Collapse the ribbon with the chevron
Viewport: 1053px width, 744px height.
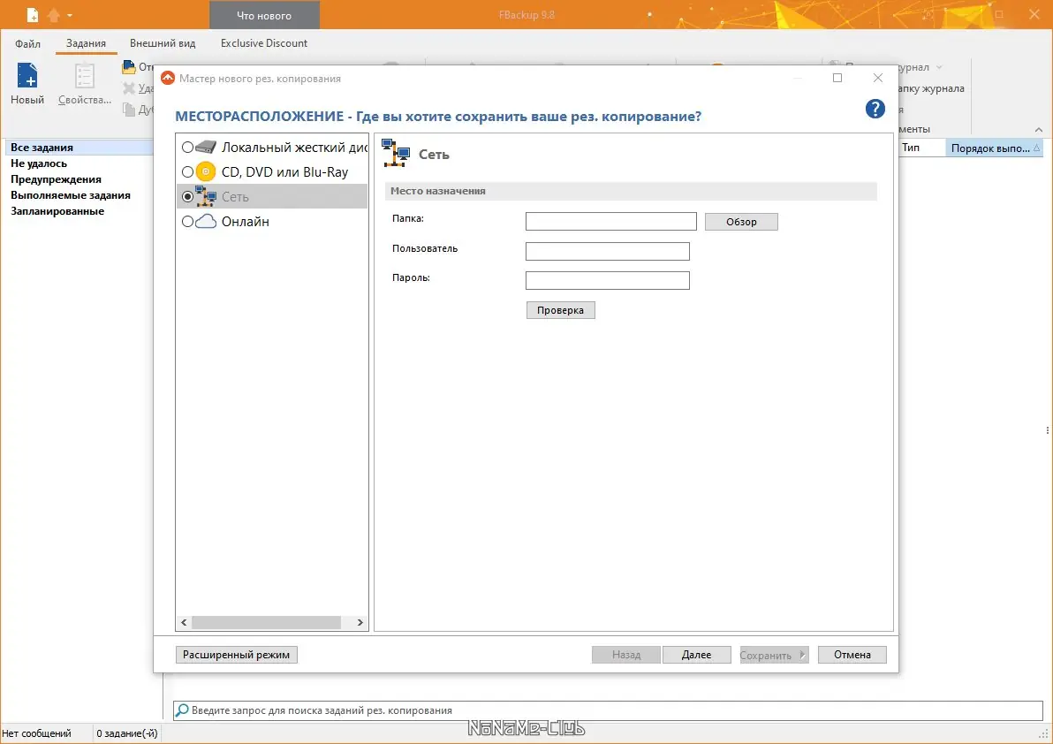(1038, 130)
